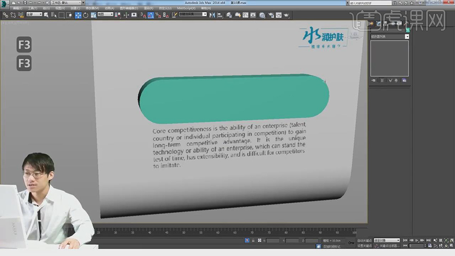Expand the modifier list dropdown

pos(407,36)
